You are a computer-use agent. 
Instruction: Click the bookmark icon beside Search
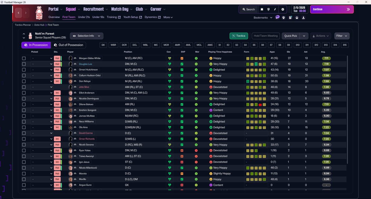(262, 9)
